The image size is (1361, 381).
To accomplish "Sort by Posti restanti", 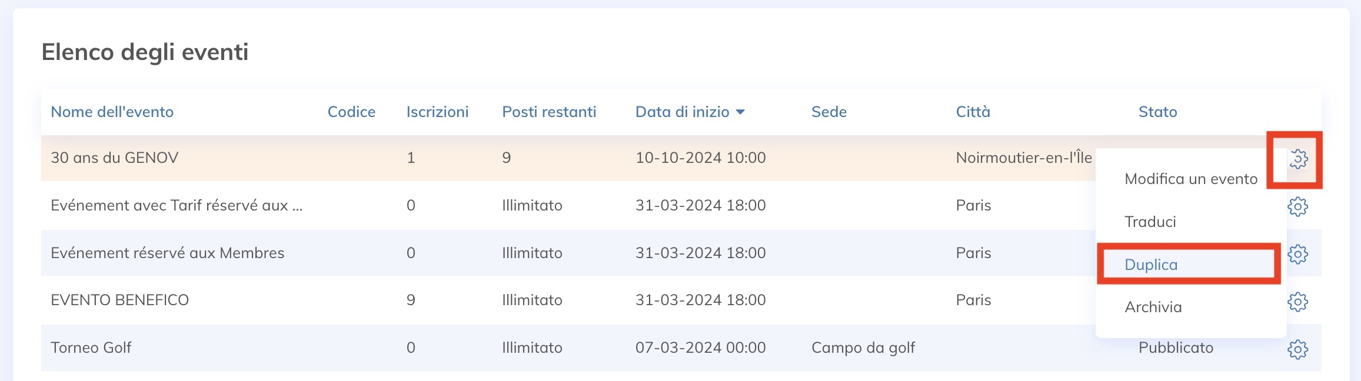I will pos(549,112).
